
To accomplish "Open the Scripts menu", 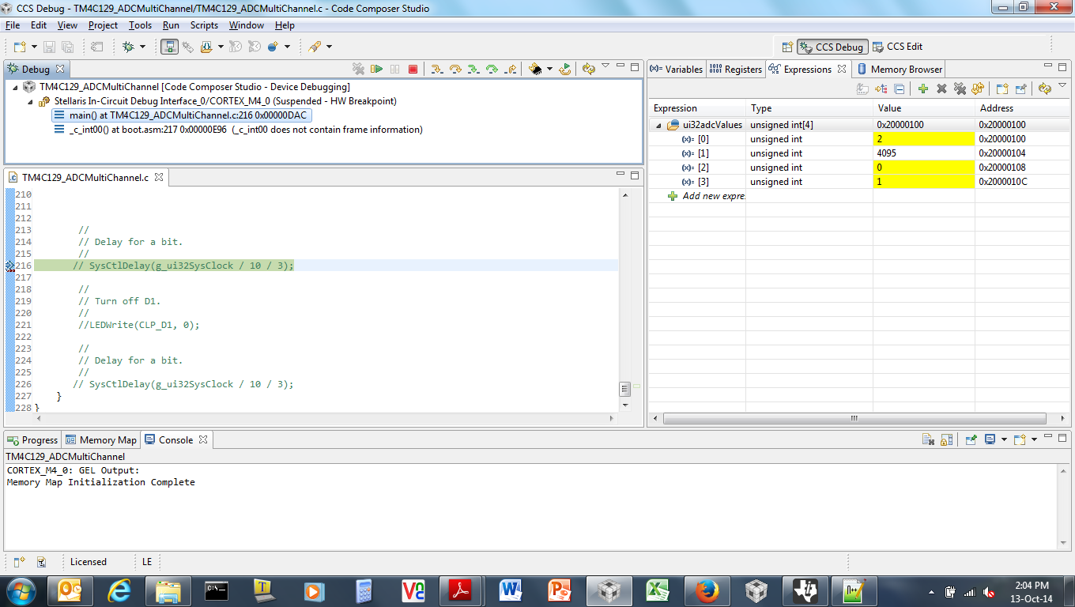I will (204, 25).
